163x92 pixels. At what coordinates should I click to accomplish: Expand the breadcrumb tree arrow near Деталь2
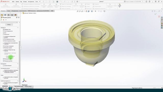pyautogui.click(x=21, y=13)
